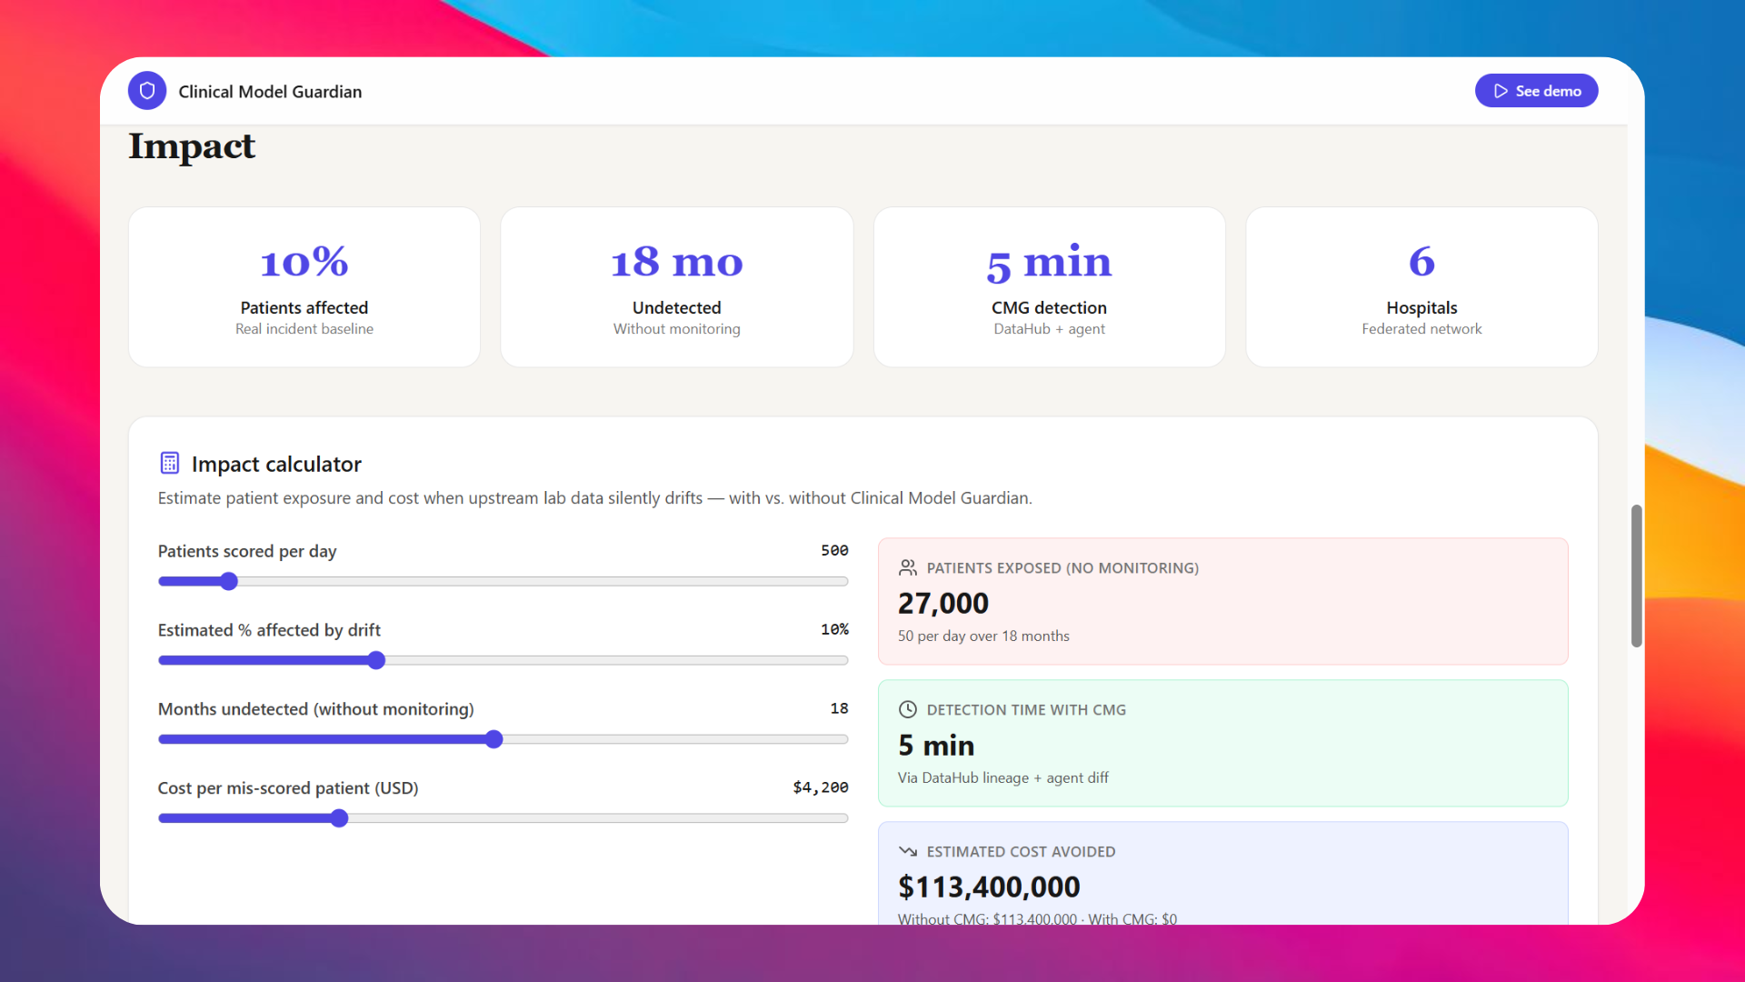The image size is (1745, 982).
Task: Click the 5 min detection time value
Action: click(936, 746)
